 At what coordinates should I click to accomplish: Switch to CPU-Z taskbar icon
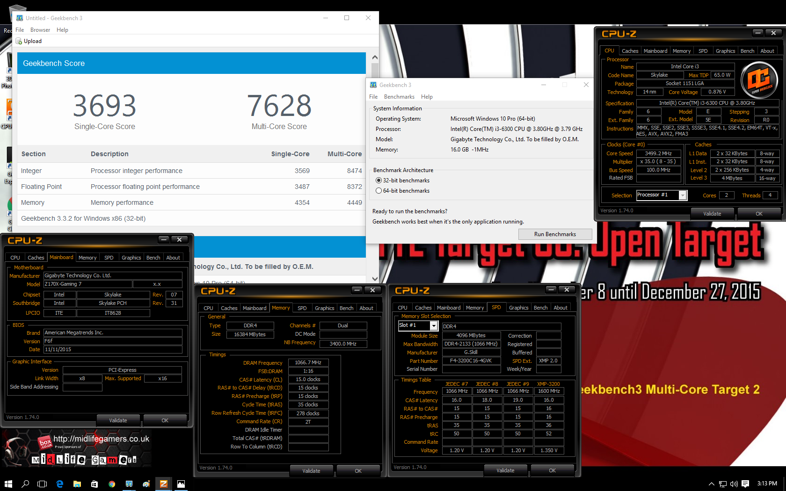[x=164, y=484]
